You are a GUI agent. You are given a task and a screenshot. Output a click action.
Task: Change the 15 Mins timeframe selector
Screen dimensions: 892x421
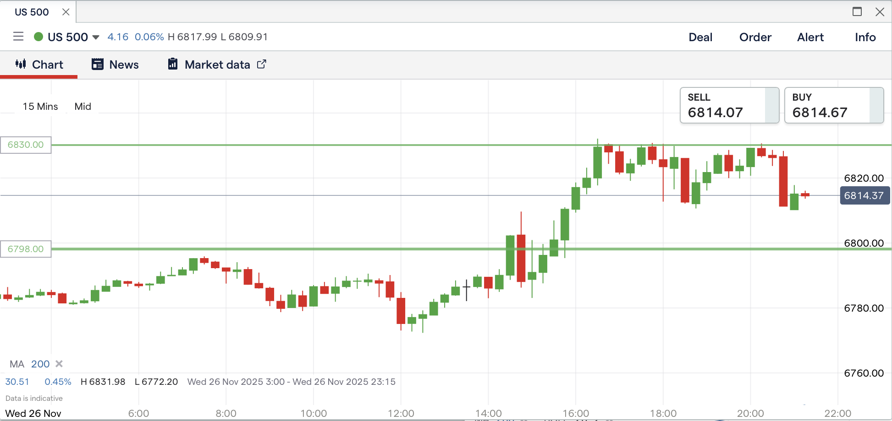[40, 107]
